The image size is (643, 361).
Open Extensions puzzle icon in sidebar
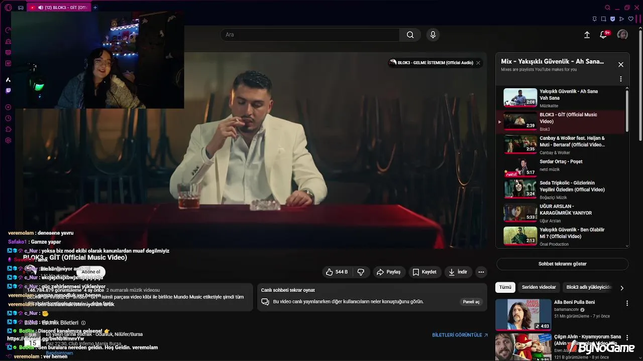[x=8, y=129]
